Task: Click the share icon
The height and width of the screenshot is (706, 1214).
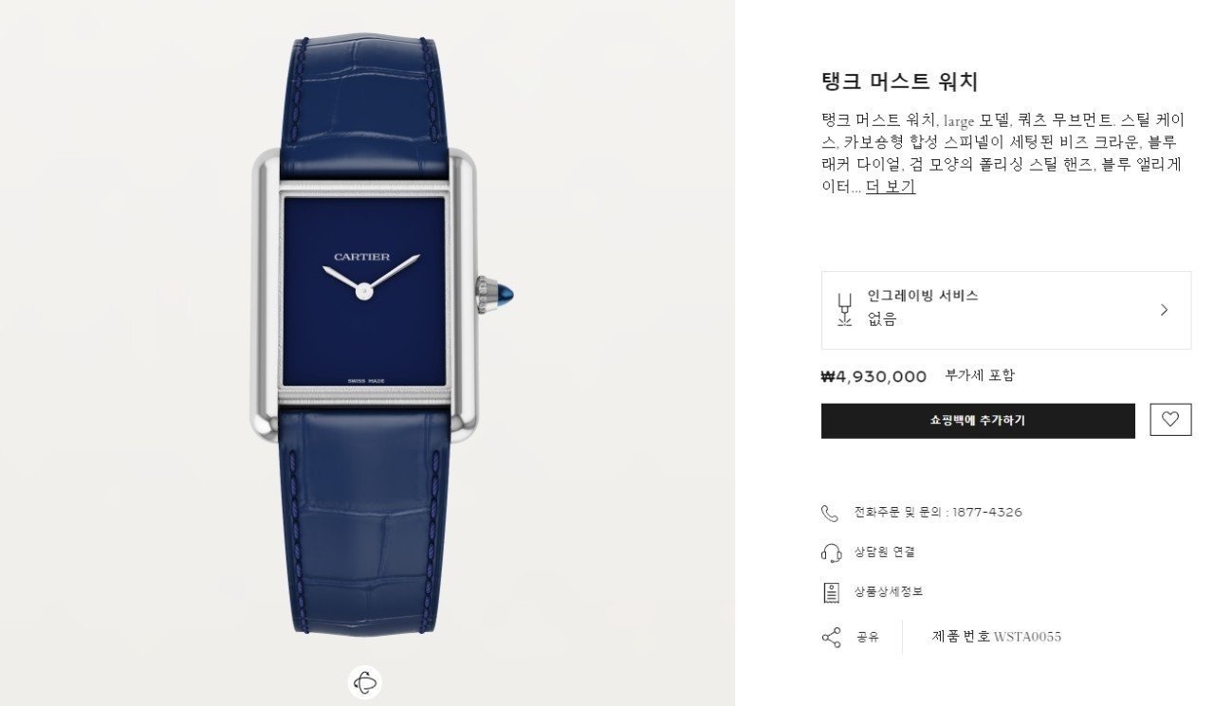Action: pyautogui.click(x=831, y=637)
